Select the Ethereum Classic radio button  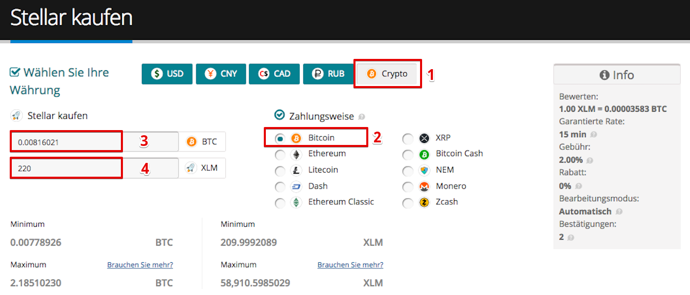point(280,203)
